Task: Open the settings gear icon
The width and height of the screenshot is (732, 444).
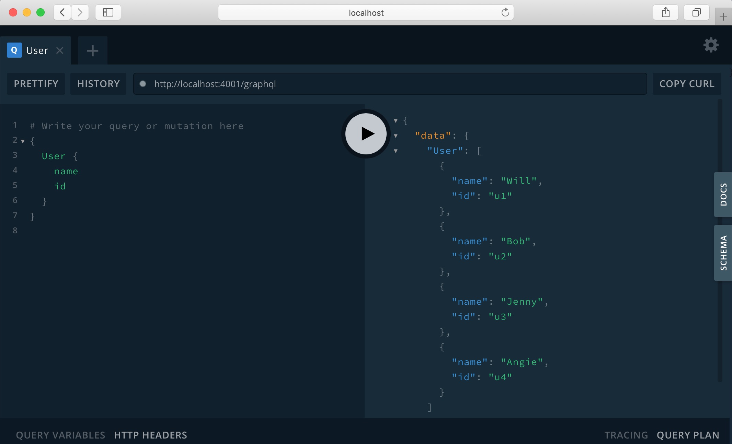Action: pyautogui.click(x=711, y=45)
